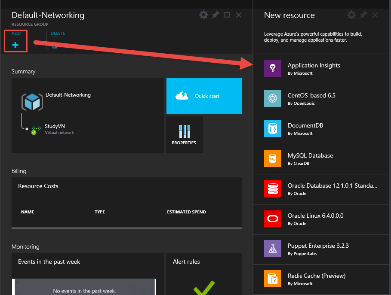The height and width of the screenshot is (295, 391).
Task: Click the MySQL Database icon
Action: pos(273,158)
